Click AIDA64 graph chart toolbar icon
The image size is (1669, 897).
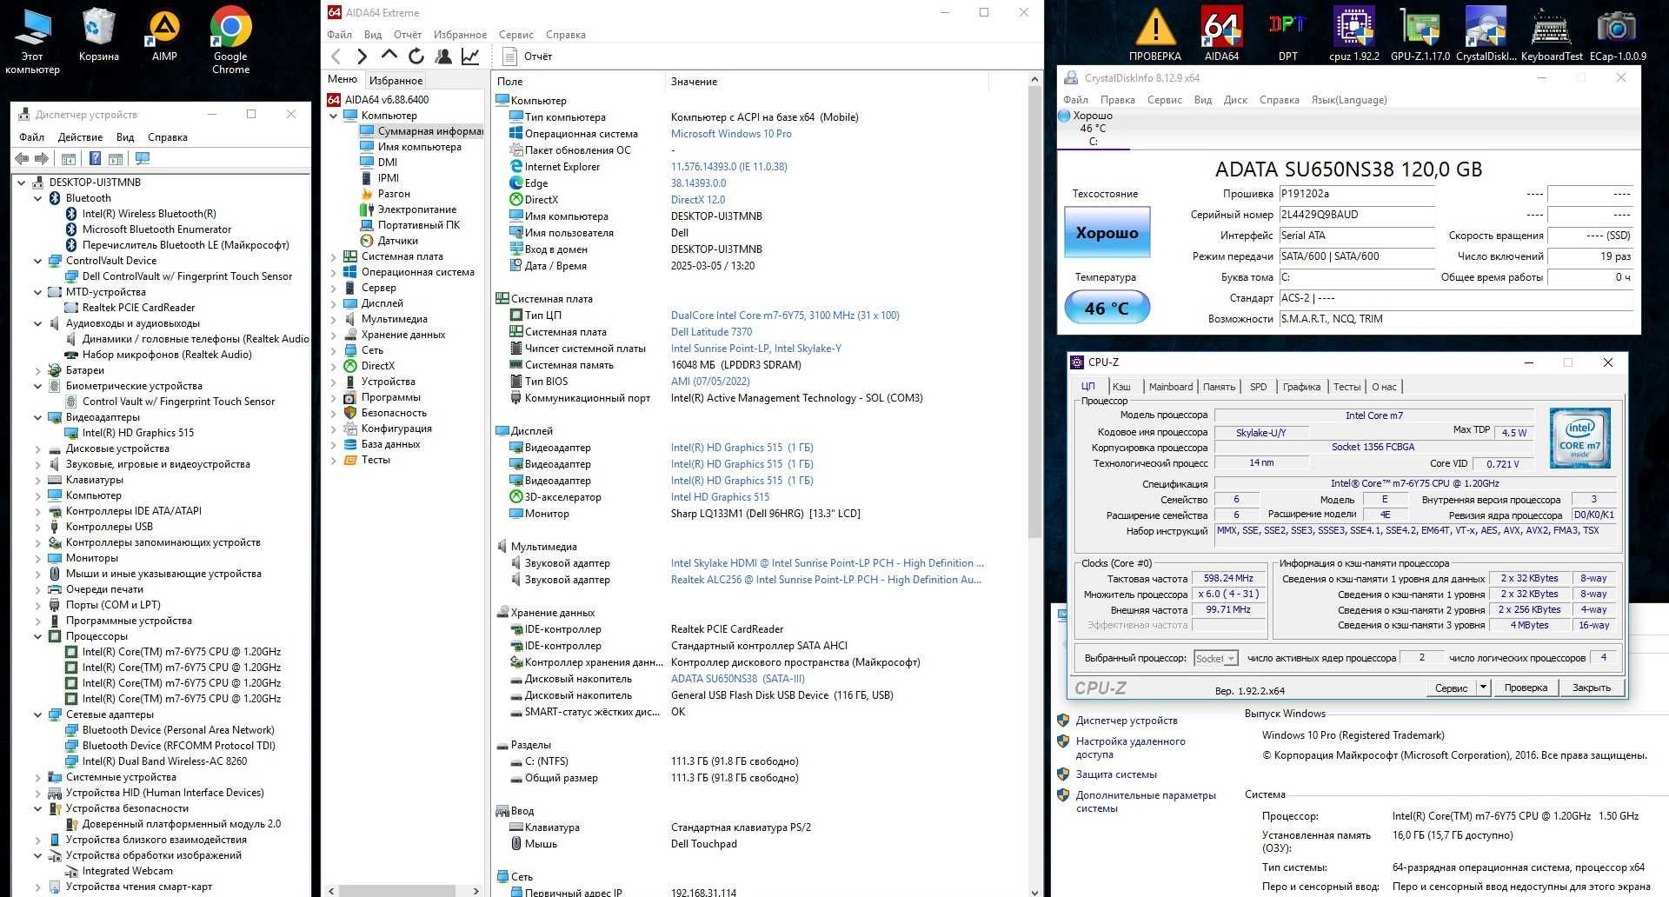470,56
